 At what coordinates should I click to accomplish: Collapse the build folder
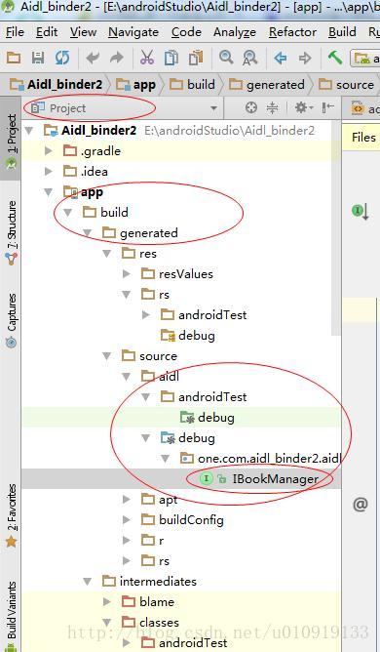click(67, 213)
